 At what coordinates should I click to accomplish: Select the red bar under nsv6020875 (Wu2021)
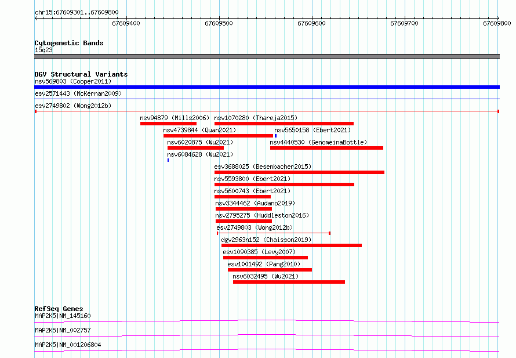(195, 148)
